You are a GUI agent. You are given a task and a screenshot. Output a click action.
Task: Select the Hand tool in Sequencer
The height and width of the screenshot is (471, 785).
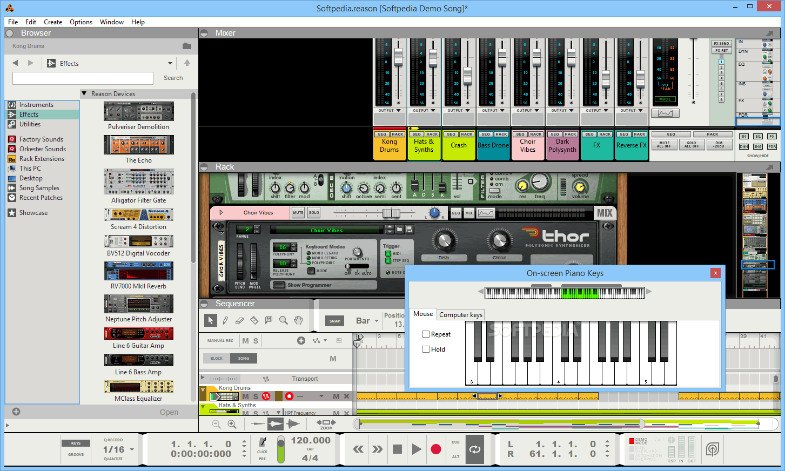[x=298, y=320]
